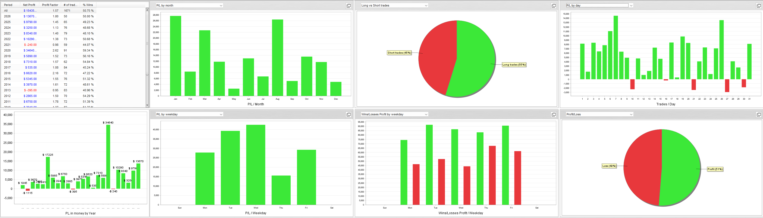Click the period table scrollbar up arrow
763x218 pixels.
click(x=147, y=10)
